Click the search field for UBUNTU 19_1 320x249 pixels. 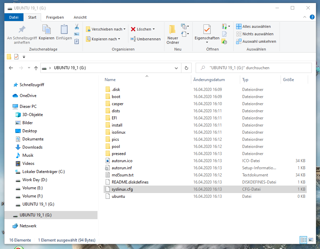(254, 68)
